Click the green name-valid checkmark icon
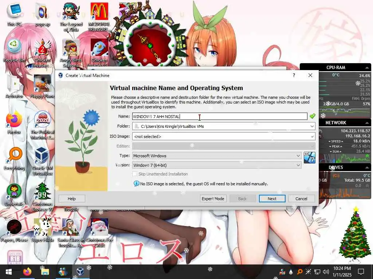Screen dimensions: 373x279 [x=312, y=116]
